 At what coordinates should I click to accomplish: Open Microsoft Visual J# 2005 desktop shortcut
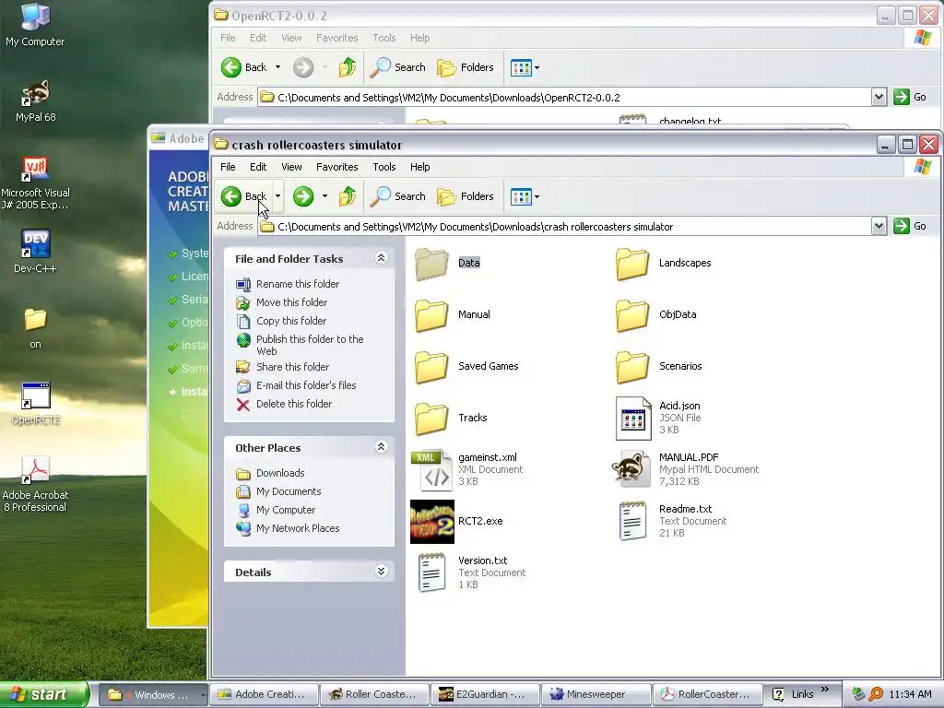pyautogui.click(x=35, y=183)
